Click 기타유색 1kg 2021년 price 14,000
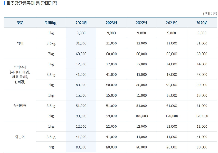The height and width of the screenshot is (153, 218). pyautogui.click(x=172, y=64)
